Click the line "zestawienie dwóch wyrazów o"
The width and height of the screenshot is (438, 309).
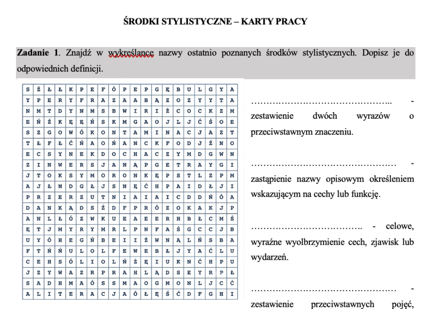tap(332, 116)
